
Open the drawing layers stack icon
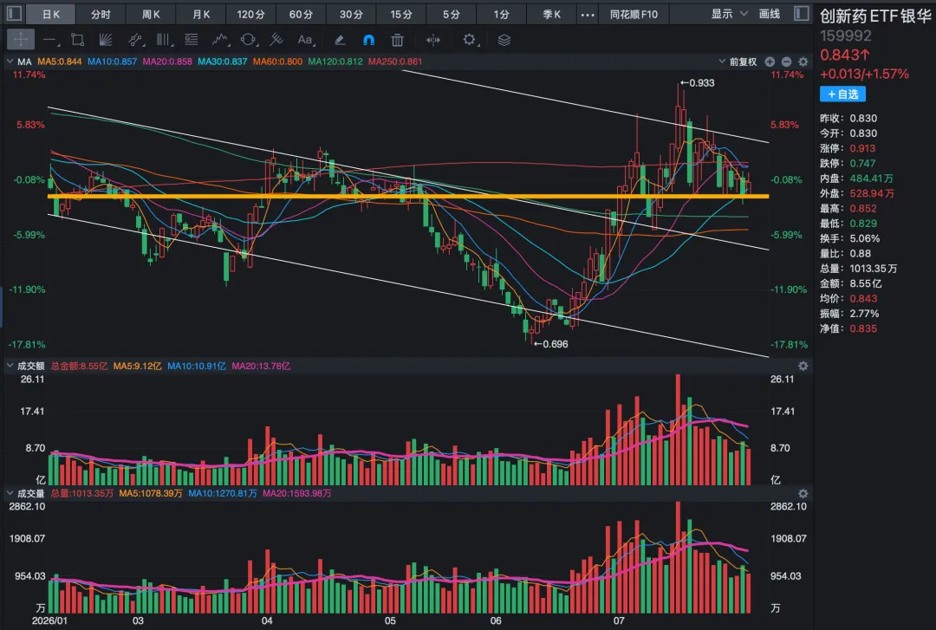click(504, 40)
